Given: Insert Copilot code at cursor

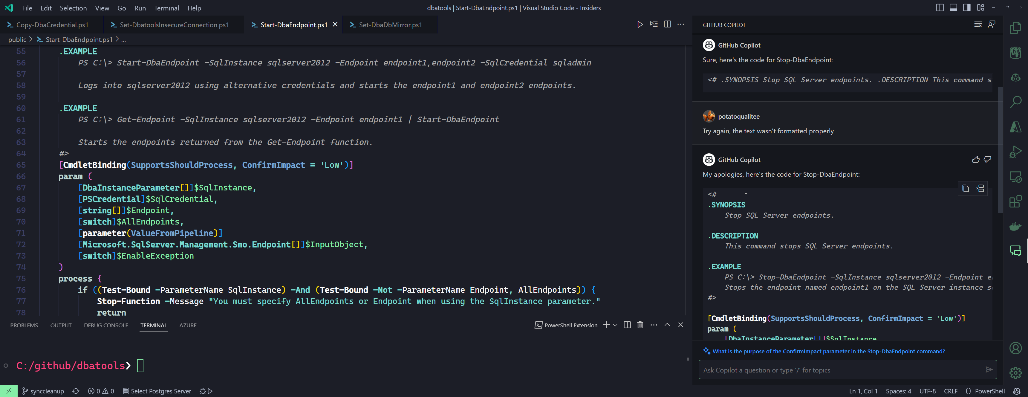Looking at the screenshot, I should point(980,189).
